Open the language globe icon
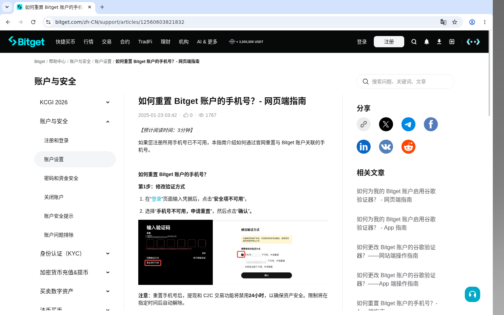The width and height of the screenshot is (504, 315). tap(452, 42)
